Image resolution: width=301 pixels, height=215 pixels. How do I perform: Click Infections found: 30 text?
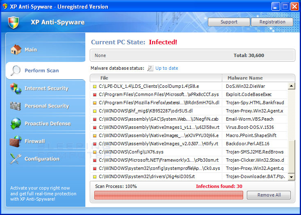[x=219, y=186]
